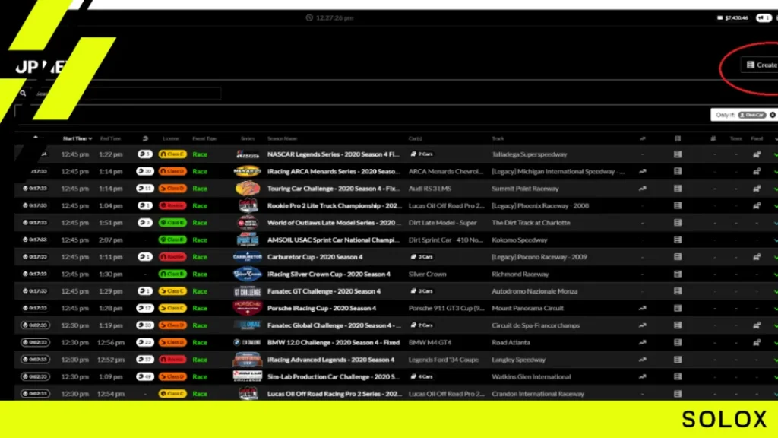The height and width of the screenshot is (438, 778).
Task: Open session info icon for Touring Car Challenge row
Action: point(678,189)
